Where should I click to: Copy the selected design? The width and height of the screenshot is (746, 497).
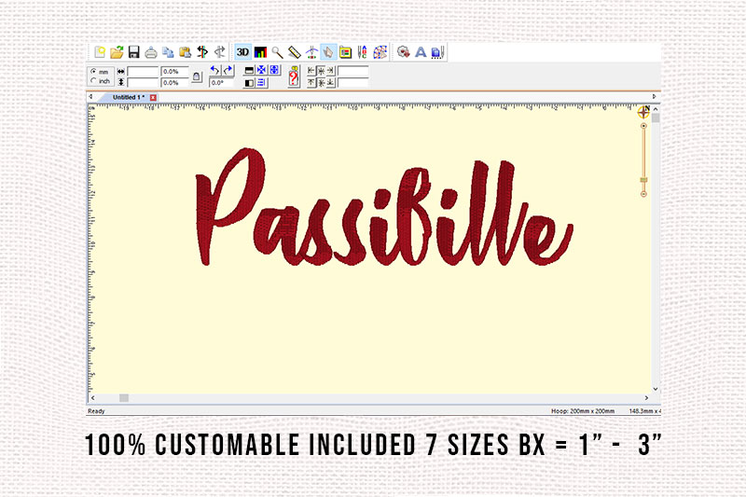168,52
